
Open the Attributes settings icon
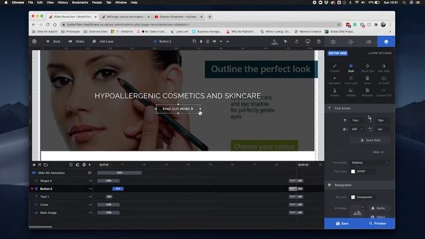click(x=367, y=92)
